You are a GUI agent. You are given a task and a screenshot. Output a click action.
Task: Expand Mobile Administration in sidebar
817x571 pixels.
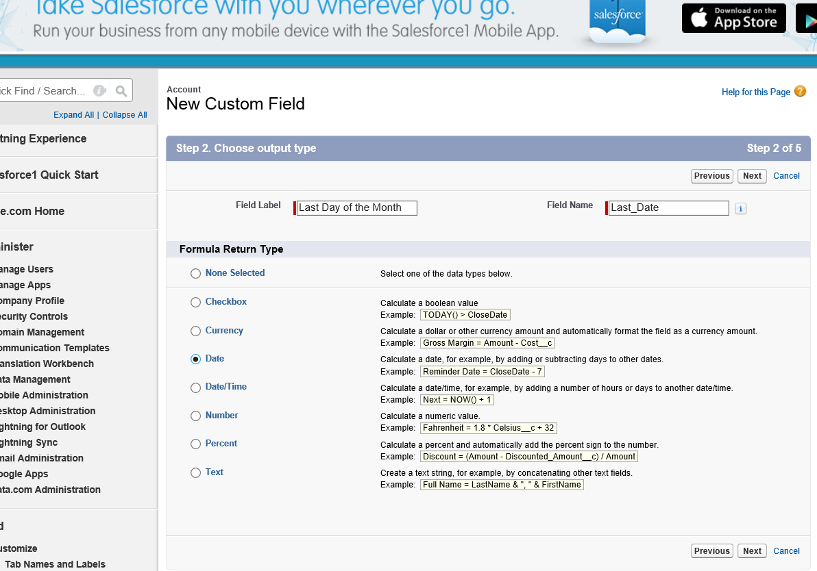click(44, 395)
